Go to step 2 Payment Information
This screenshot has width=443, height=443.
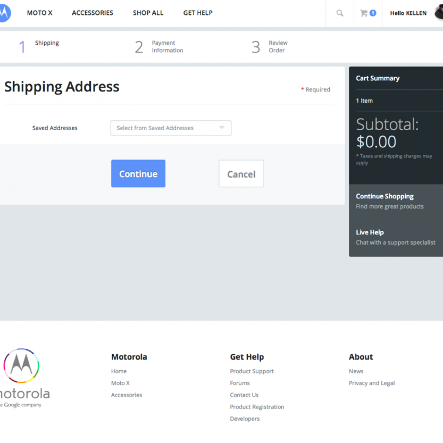159,47
